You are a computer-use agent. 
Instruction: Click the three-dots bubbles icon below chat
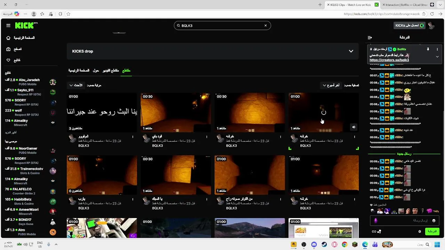coord(379,232)
